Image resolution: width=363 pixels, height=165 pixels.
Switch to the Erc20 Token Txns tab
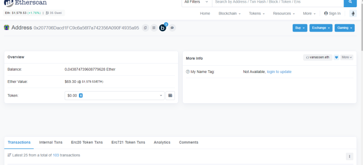(87, 142)
